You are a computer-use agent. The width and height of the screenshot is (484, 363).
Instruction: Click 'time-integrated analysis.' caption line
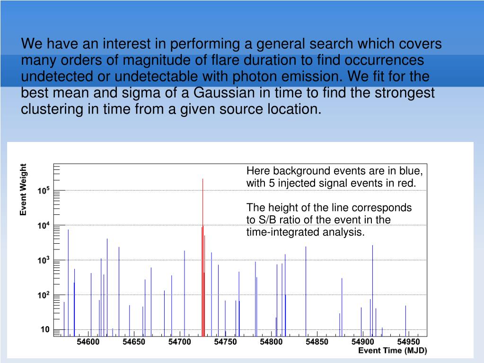[x=306, y=232]
